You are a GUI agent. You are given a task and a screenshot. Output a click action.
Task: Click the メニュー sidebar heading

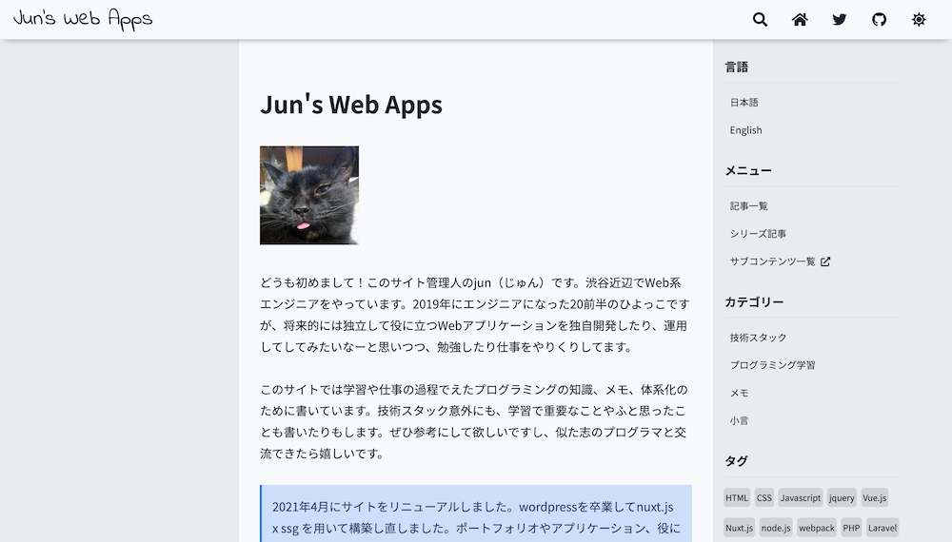click(748, 171)
